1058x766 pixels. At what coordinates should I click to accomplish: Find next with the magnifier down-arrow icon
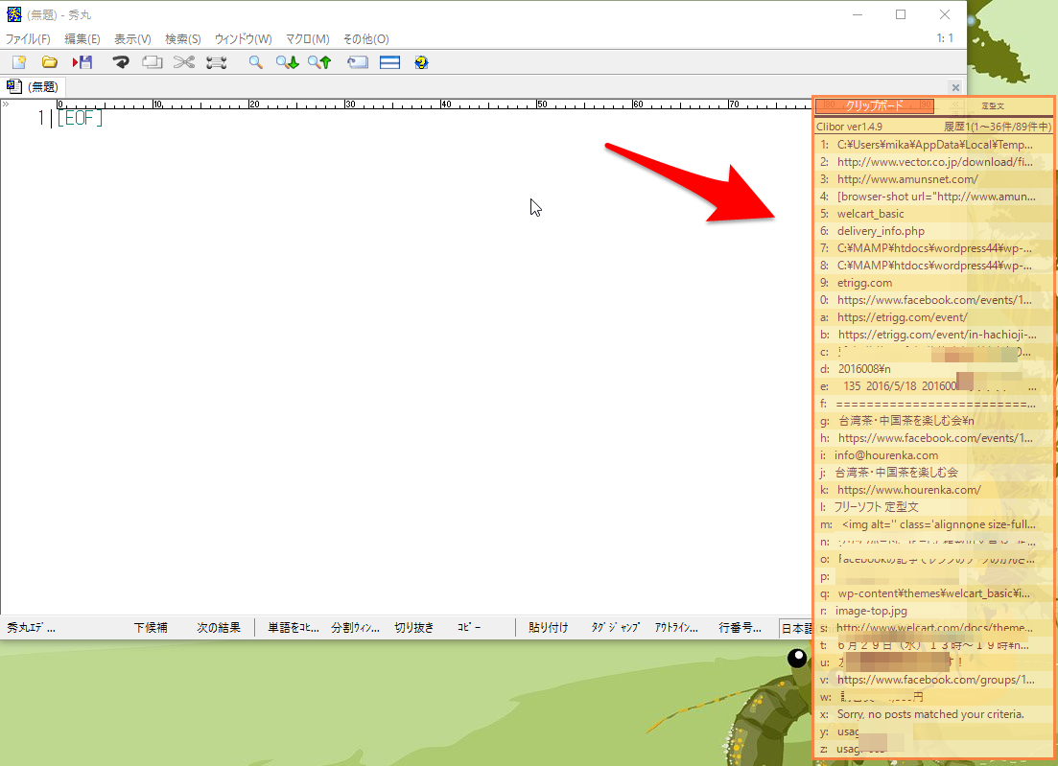[287, 62]
